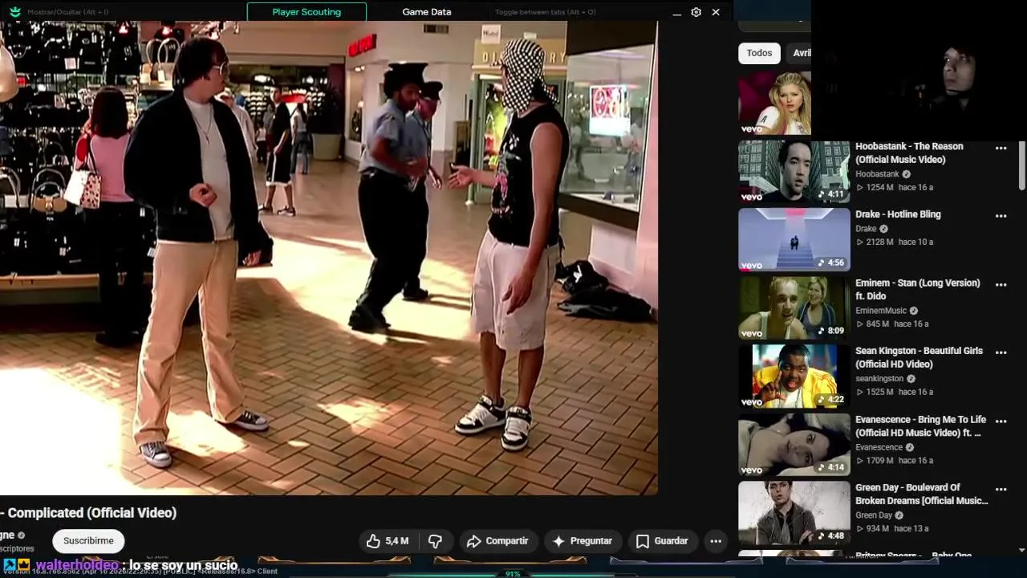The image size is (1027, 578).
Task: Open Hoobastank channel name
Action: pyautogui.click(x=877, y=174)
